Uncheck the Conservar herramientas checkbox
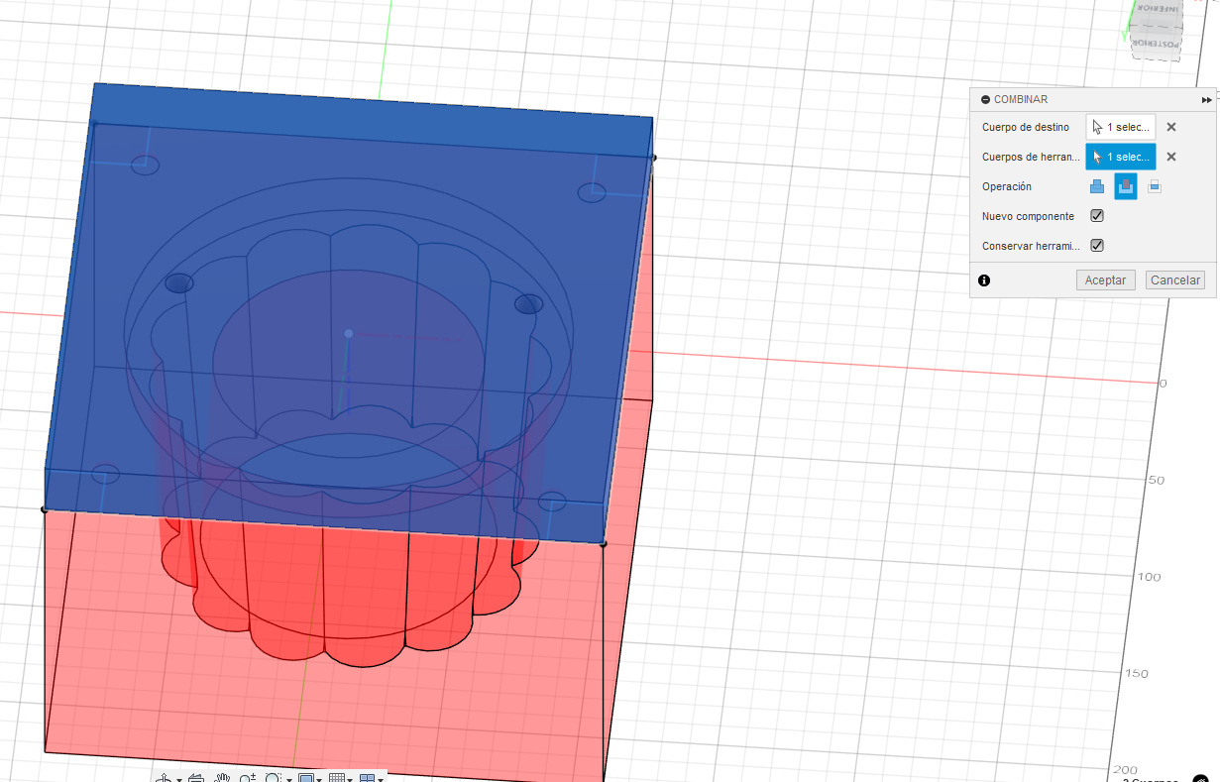 pos(1097,246)
